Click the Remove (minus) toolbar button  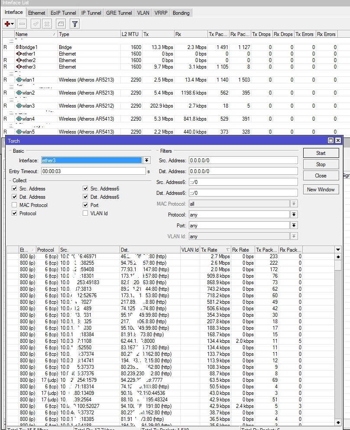click(22, 24)
